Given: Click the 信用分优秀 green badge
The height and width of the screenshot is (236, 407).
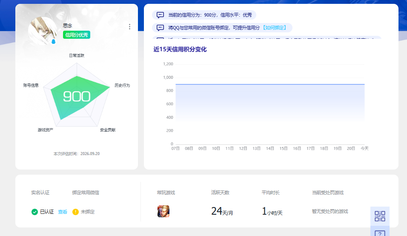Looking at the screenshot, I should click(x=77, y=35).
